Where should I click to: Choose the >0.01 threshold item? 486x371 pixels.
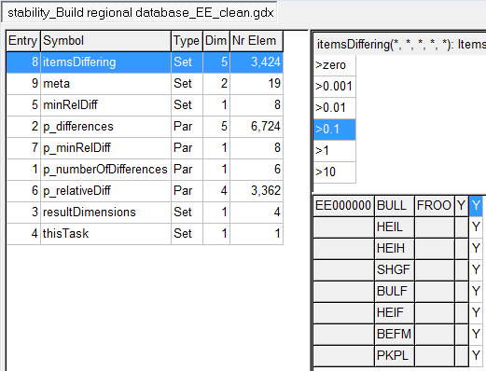[334, 108]
